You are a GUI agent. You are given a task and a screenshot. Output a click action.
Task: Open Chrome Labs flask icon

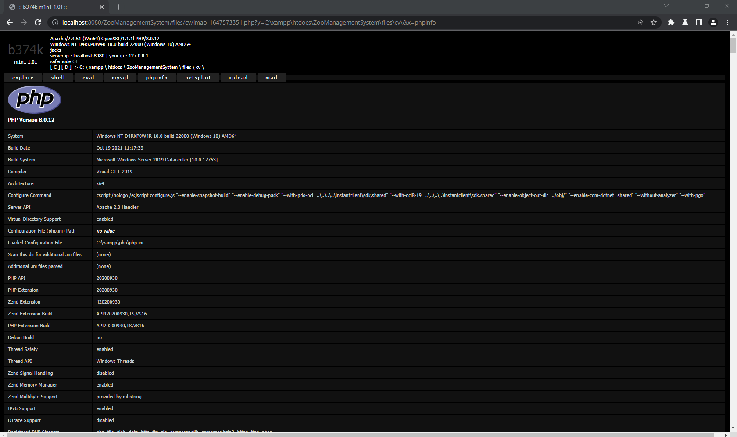tap(685, 22)
